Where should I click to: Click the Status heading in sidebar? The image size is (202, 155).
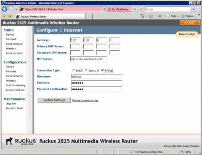(9, 30)
